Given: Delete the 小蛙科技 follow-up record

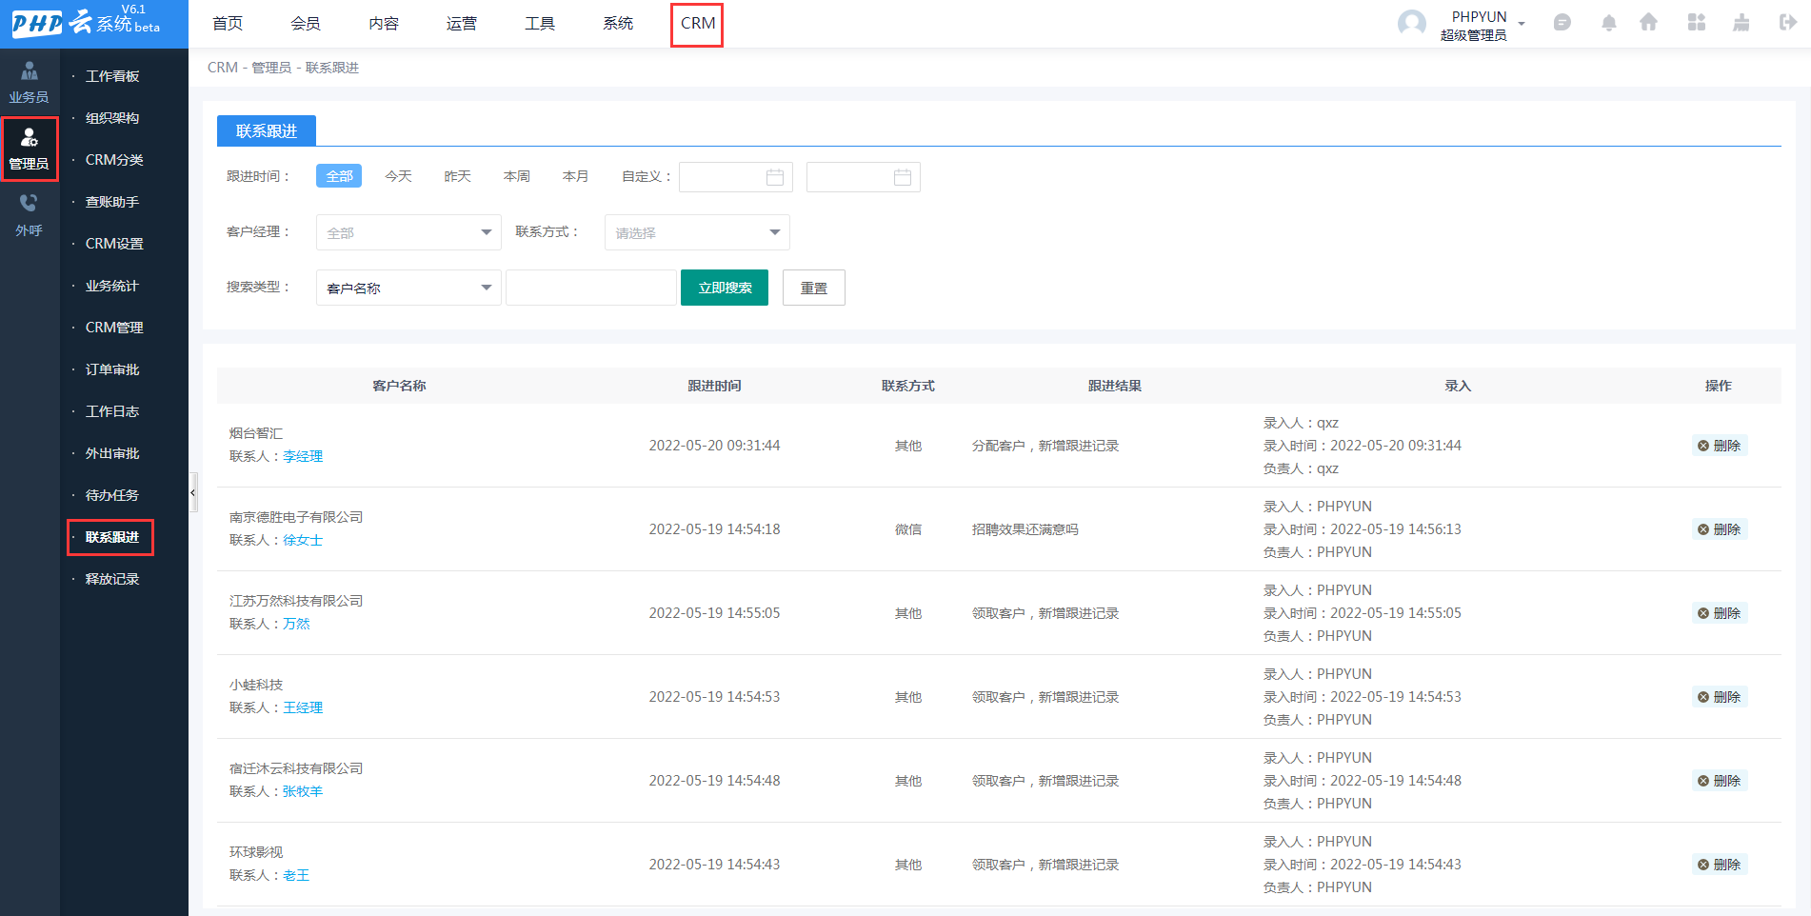Looking at the screenshot, I should [x=1720, y=697].
